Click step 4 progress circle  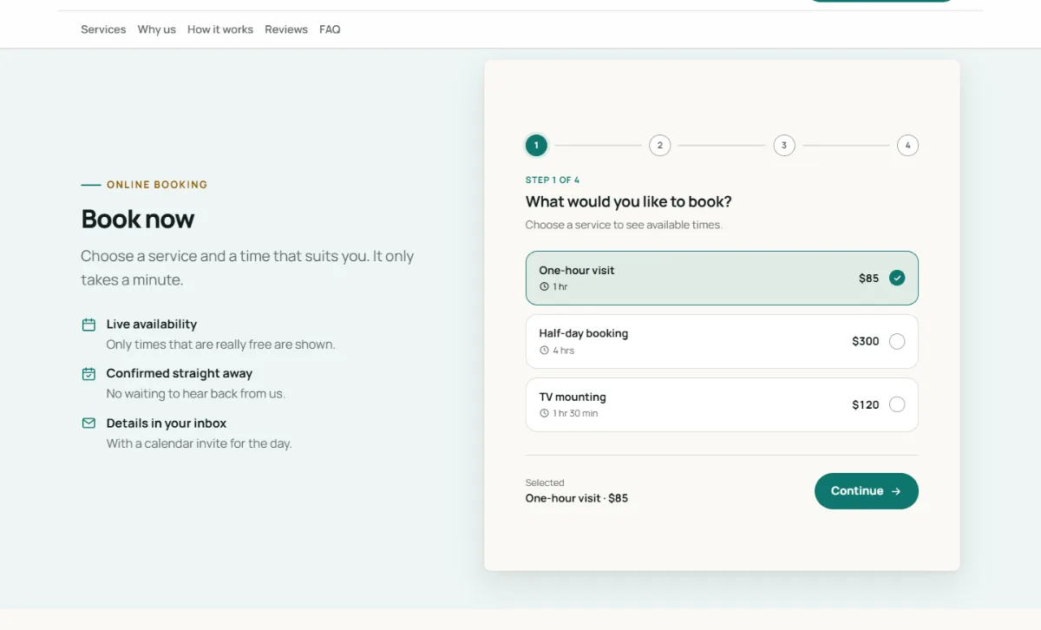pos(907,146)
